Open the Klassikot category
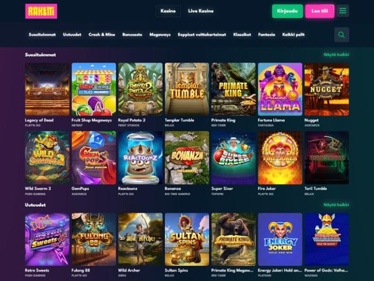 [x=242, y=34]
